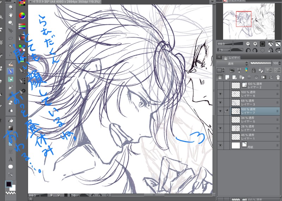The height and width of the screenshot is (201, 282).
Task: Select the Blend tool
Action: [x=11, y=110]
